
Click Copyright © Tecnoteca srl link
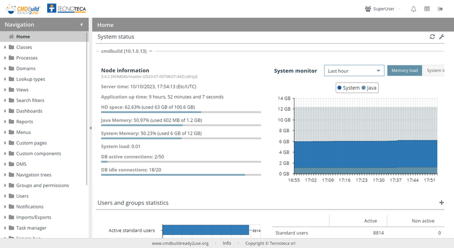270,243
